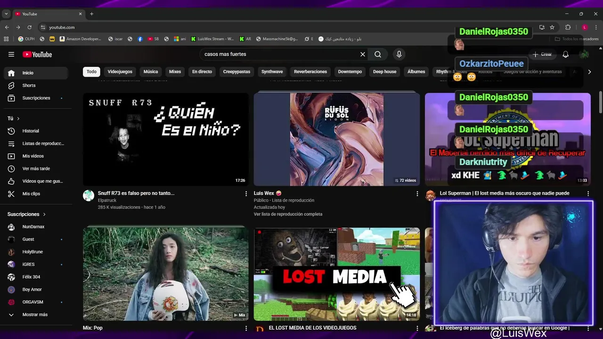
Task: Start voice search with microphone icon
Action: (x=399, y=54)
